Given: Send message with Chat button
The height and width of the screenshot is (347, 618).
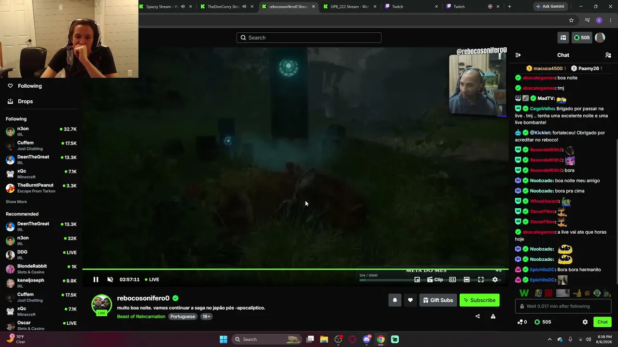Looking at the screenshot, I should pyautogui.click(x=603, y=322).
